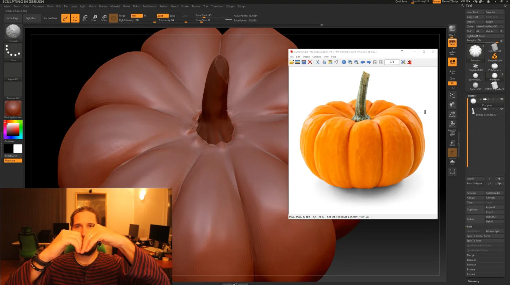Expand the Merge subpalette
Screen dimensions: 510x285
click(x=471, y=255)
